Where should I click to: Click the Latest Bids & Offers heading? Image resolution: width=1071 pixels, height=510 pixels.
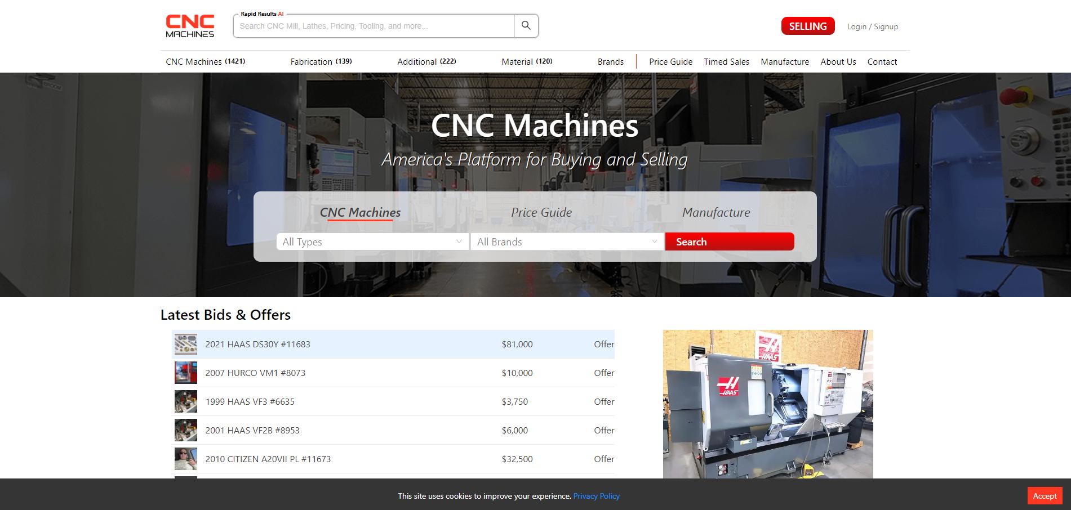225,315
